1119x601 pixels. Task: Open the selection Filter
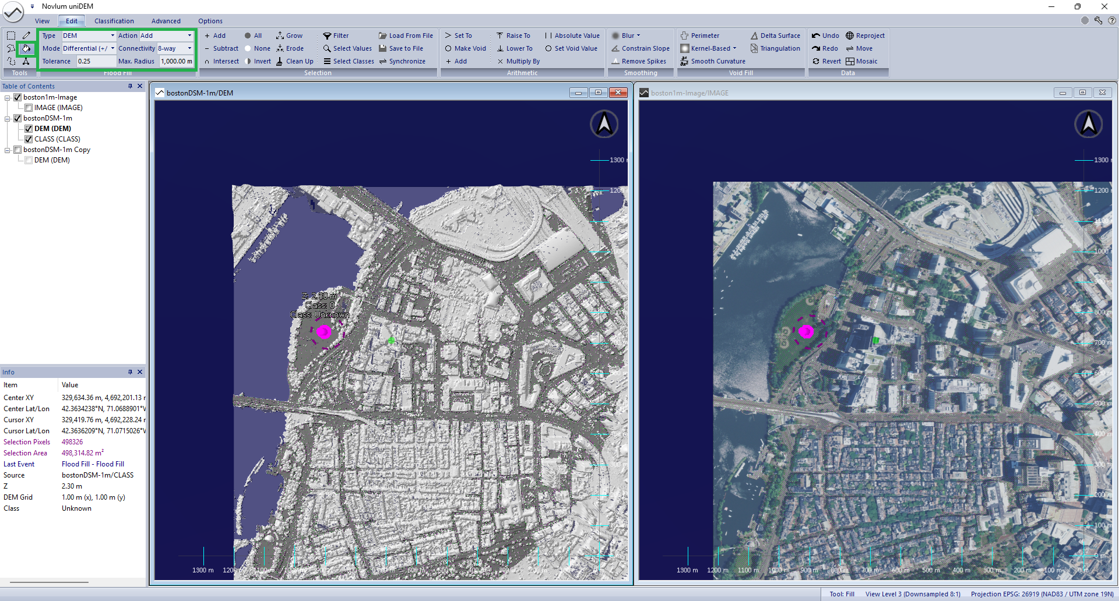coord(336,36)
